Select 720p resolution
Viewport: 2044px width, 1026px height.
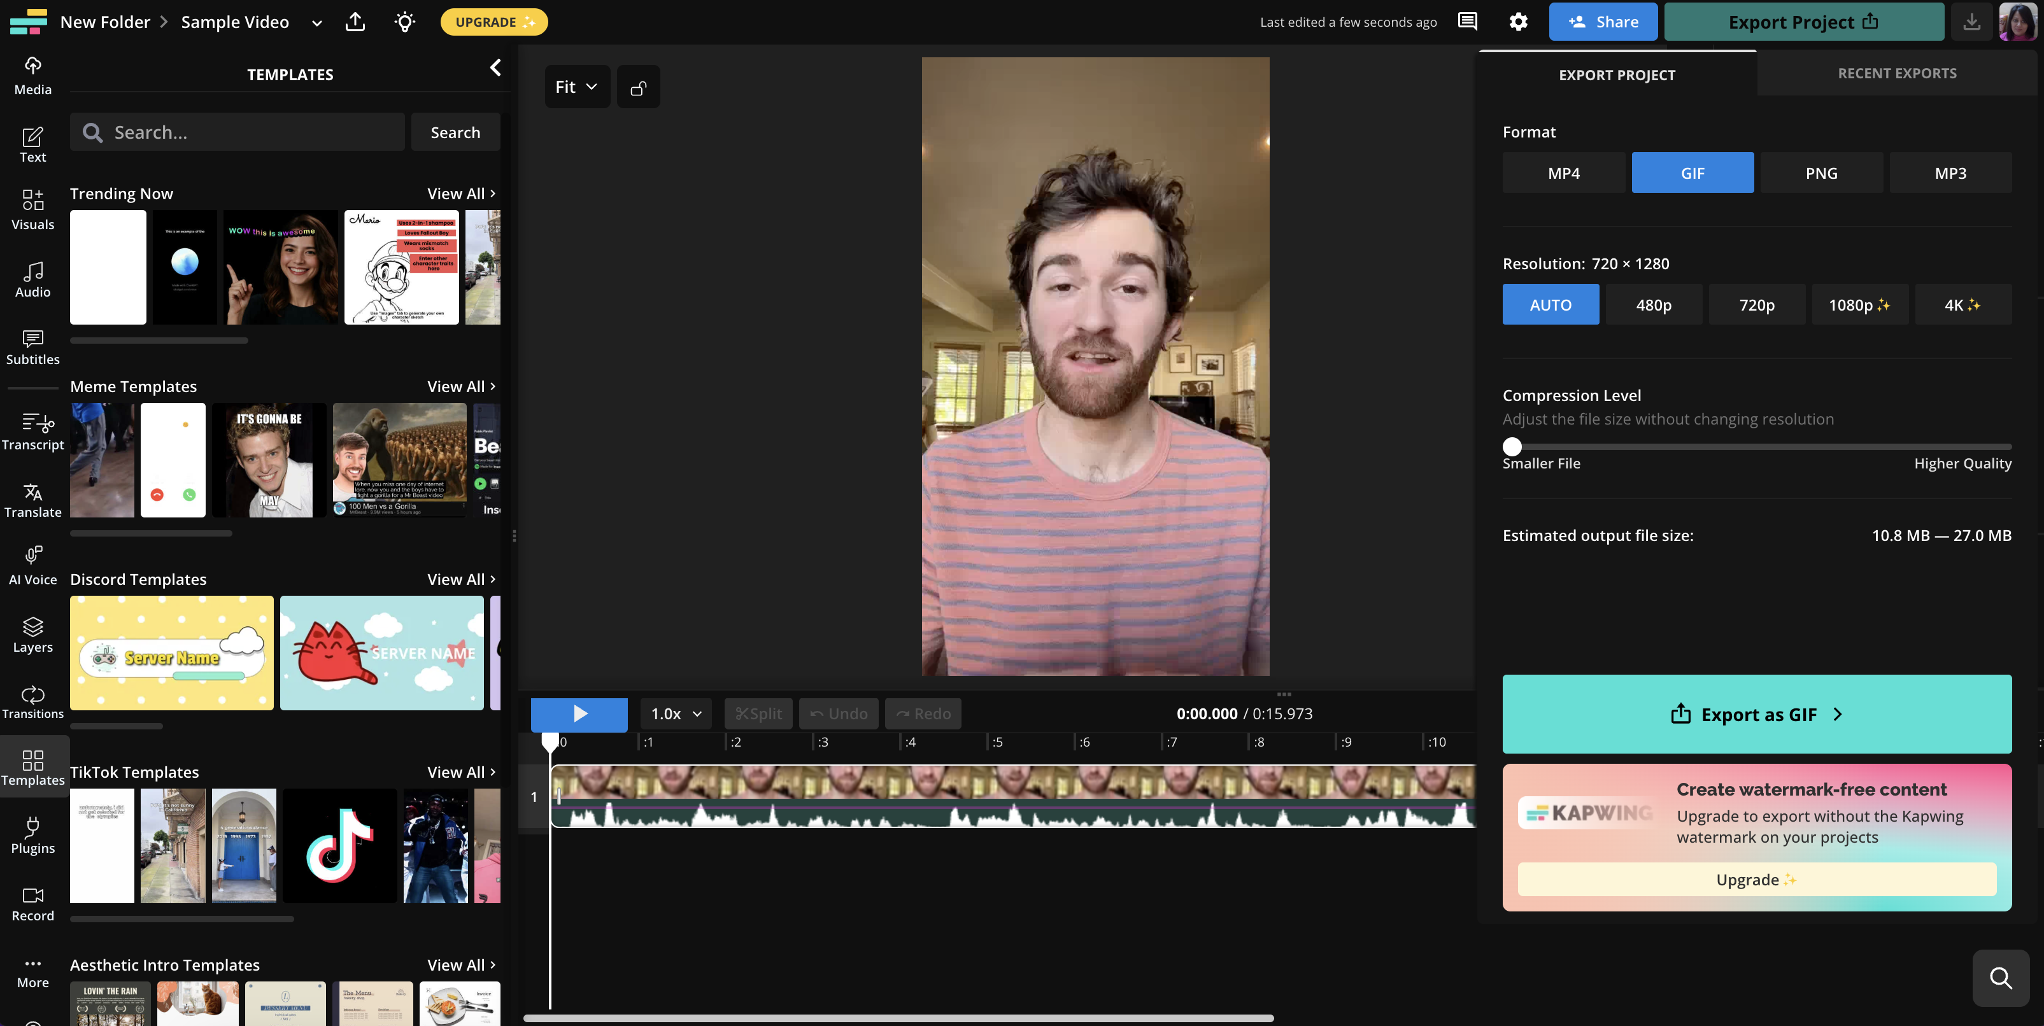[x=1757, y=304]
